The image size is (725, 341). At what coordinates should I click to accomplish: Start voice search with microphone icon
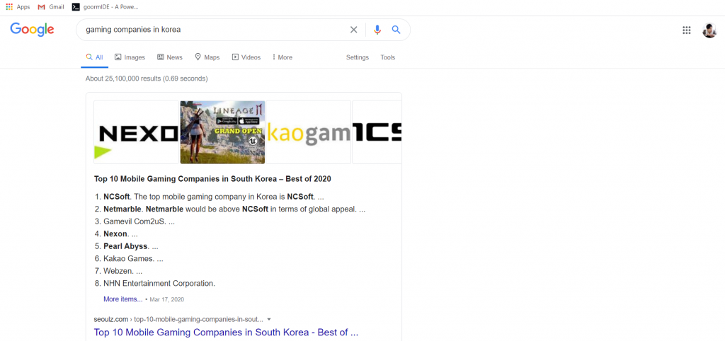[377, 30]
